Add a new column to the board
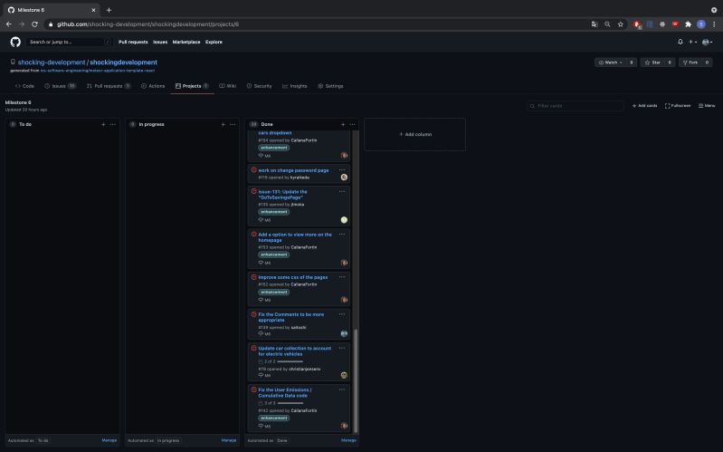 (415, 134)
